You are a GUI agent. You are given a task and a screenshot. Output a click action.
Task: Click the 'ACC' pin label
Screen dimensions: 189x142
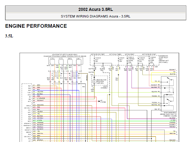pos(29,101)
